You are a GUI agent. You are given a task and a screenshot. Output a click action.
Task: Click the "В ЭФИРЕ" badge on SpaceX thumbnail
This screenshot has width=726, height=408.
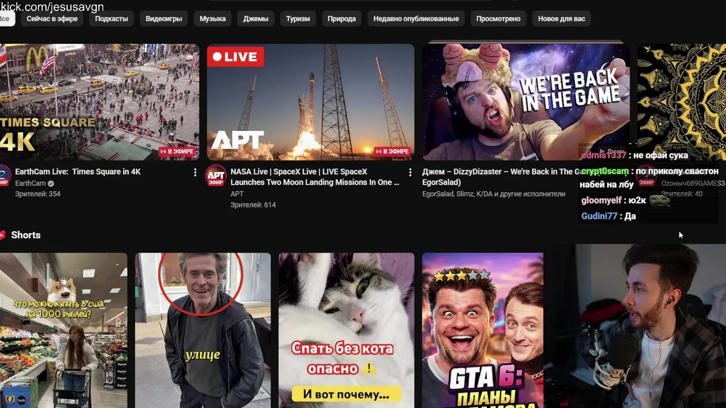click(392, 152)
